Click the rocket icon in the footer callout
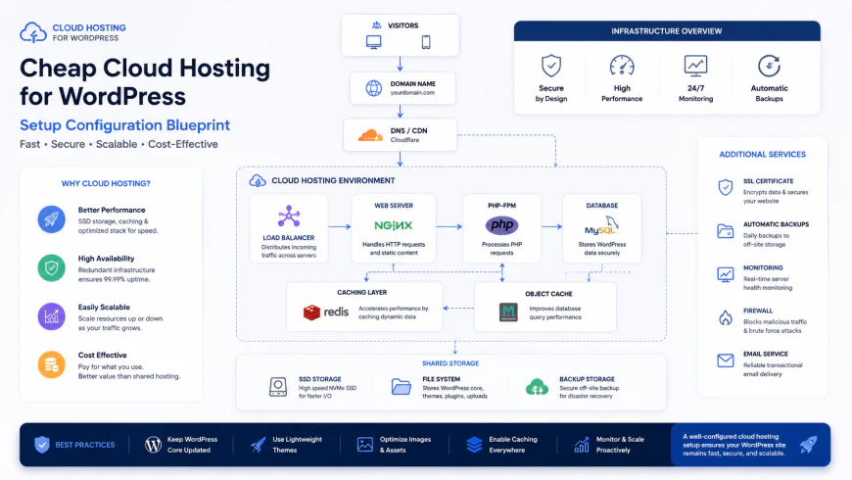 pyautogui.click(x=809, y=445)
